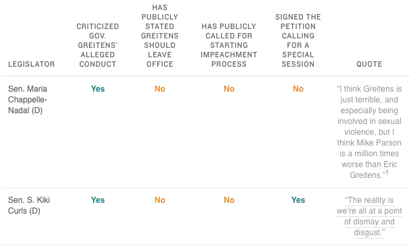This screenshot has width=417, height=250.
Task: Click the "I think Greitens is just terrible" quote
Action: point(369,132)
